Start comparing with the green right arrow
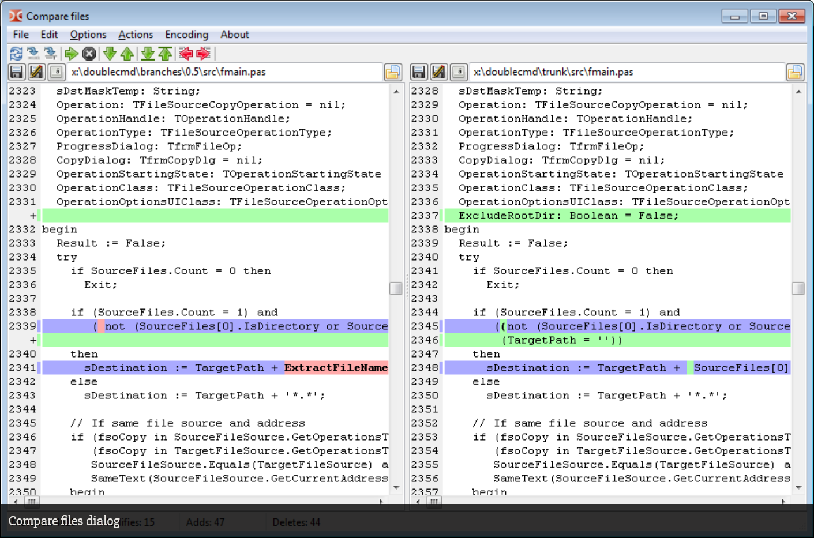 (72, 54)
